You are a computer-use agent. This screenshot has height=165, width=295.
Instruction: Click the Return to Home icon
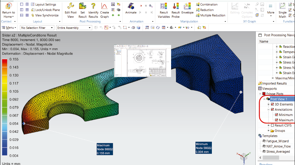pos(8,7)
